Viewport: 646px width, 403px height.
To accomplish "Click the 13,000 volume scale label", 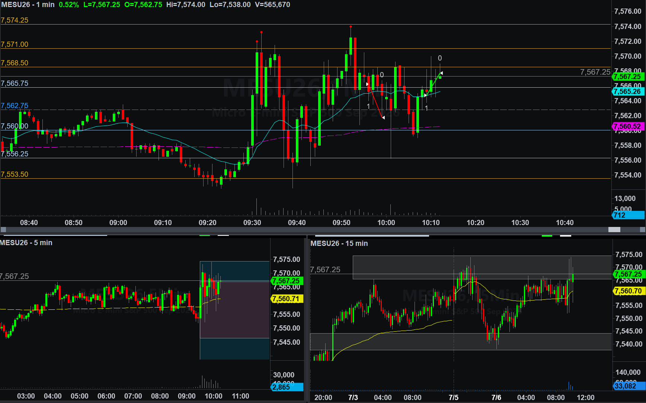I will pyautogui.click(x=625, y=199).
